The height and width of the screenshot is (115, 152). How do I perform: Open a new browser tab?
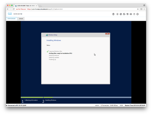pos(40,6)
